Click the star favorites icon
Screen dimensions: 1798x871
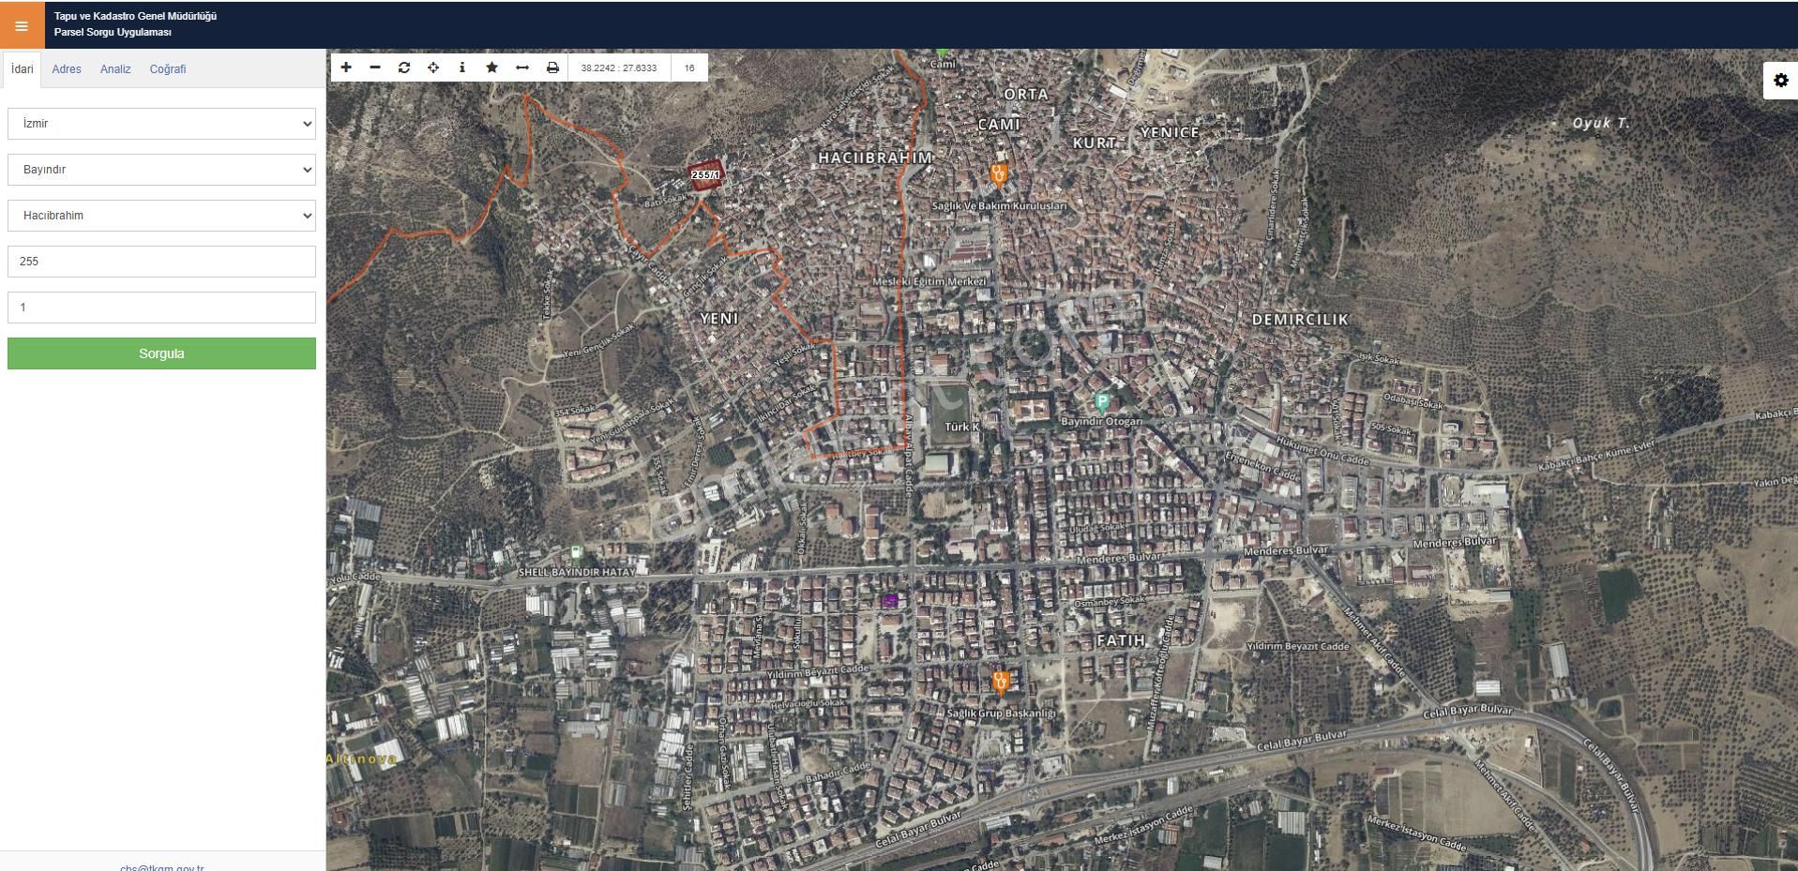(491, 68)
